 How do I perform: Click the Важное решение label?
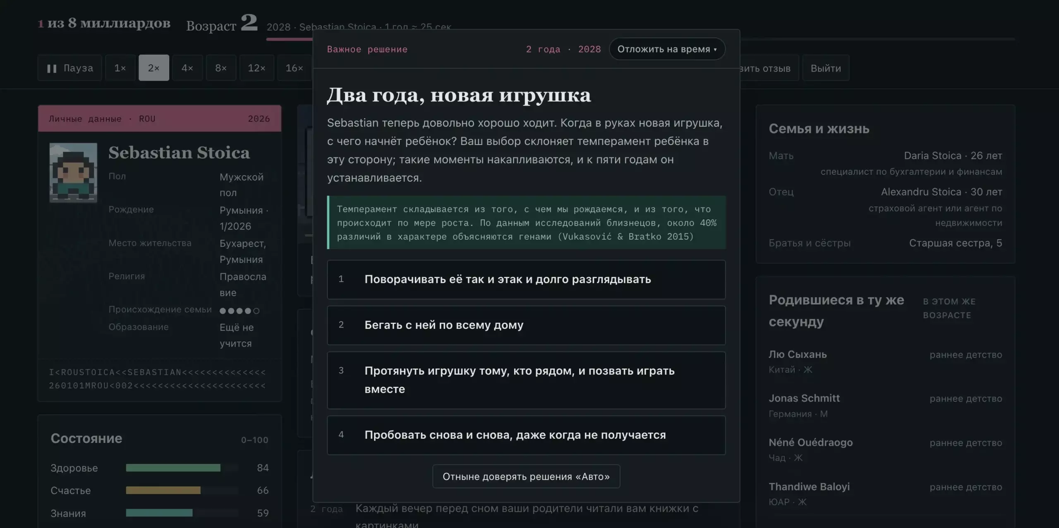click(367, 49)
